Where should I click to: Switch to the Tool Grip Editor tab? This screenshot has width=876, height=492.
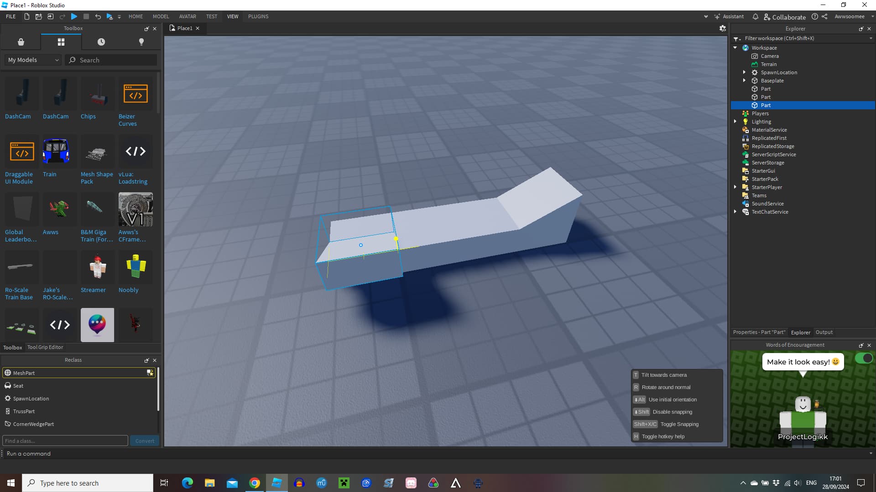click(45, 347)
